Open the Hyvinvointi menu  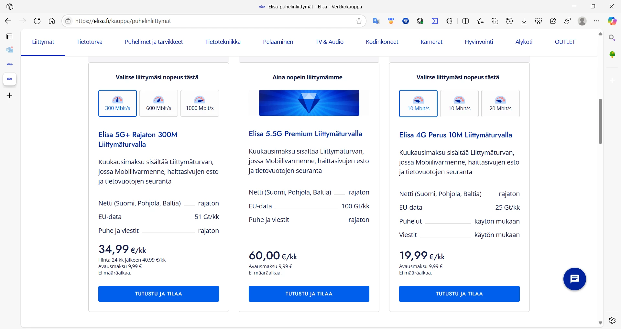(x=479, y=42)
